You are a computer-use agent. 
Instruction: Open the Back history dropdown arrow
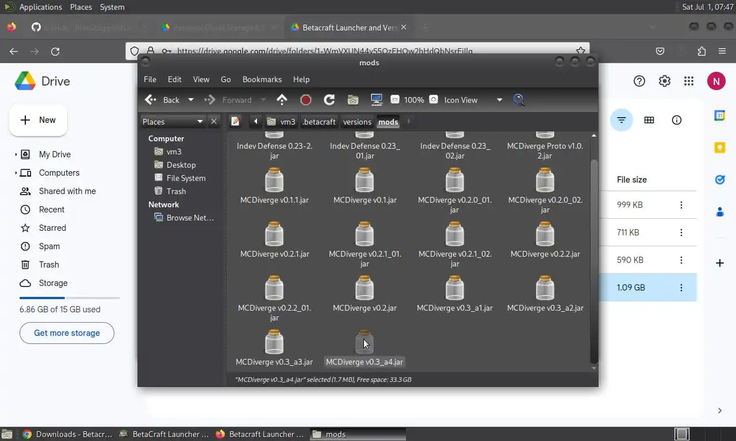[x=191, y=100]
